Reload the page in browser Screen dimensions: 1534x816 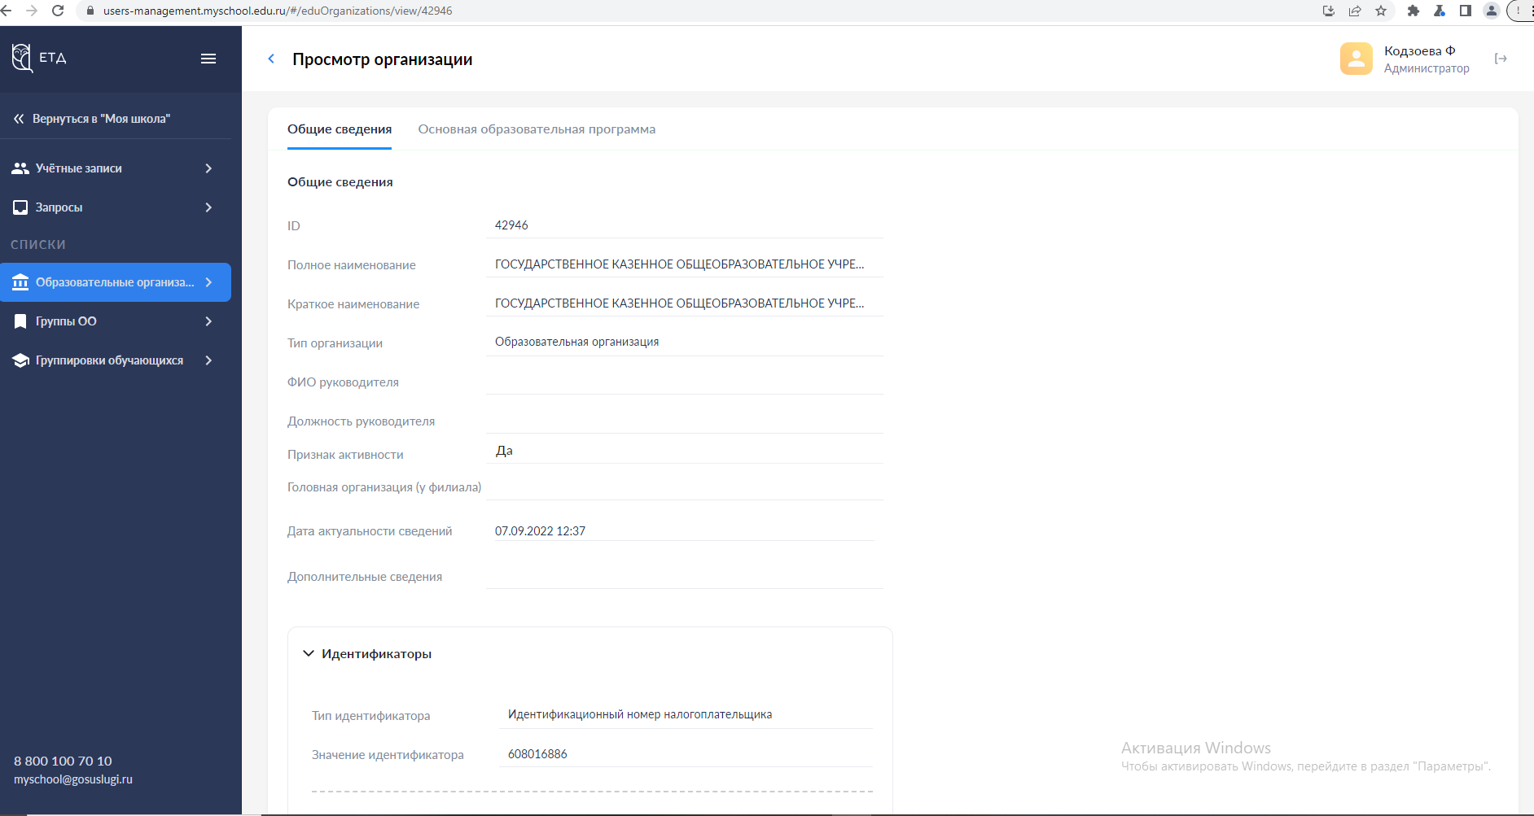tap(58, 11)
